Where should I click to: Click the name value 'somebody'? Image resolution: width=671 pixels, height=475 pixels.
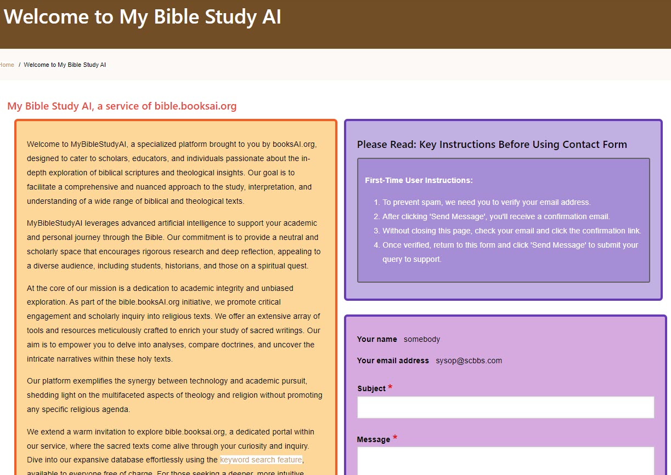pyautogui.click(x=422, y=339)
